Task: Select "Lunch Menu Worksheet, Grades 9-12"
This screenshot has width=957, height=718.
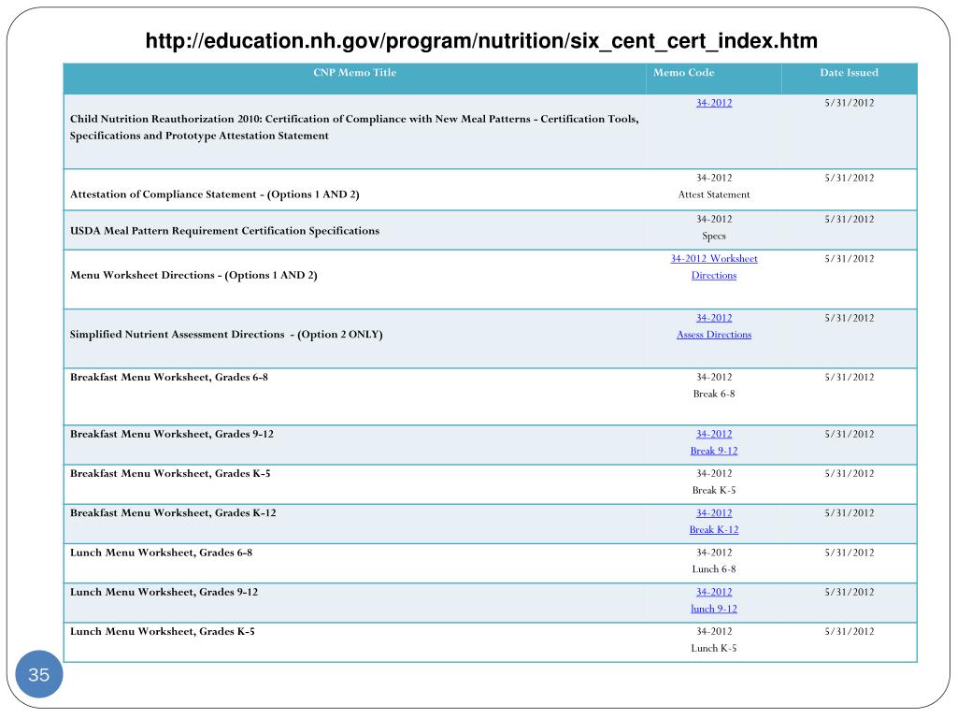Action: pos(164,592)
